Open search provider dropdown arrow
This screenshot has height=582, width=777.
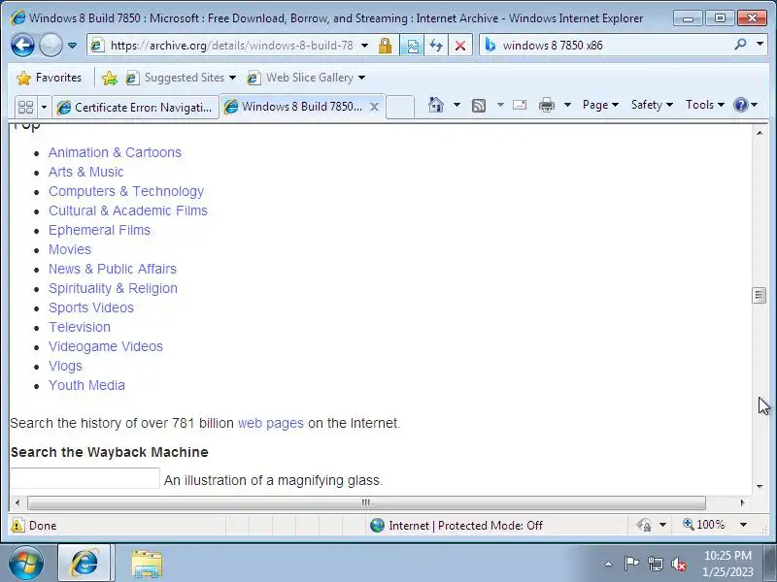tap(760, 45)
